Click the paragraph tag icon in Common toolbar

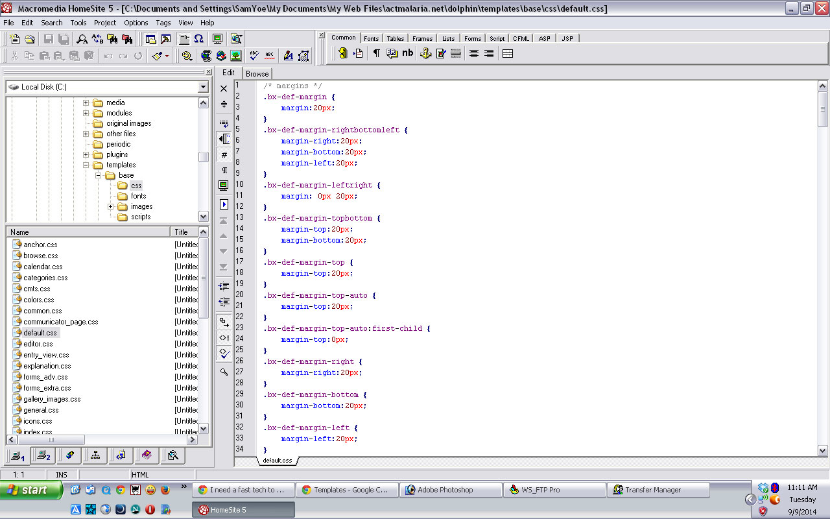(x=376, y=54)
